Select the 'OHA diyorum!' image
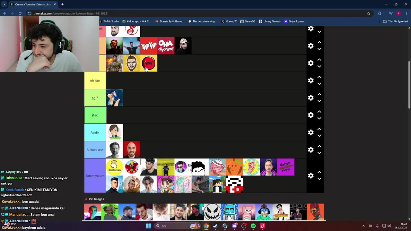Image resolution: width=411 pixels, height=231 pixels. [x=166, y=46]
